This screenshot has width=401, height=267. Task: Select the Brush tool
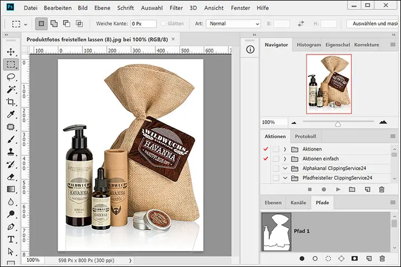(x=11, y=140)
